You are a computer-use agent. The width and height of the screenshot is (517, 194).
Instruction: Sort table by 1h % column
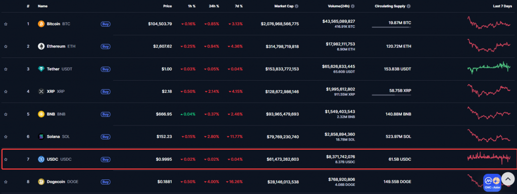point(191,6)
